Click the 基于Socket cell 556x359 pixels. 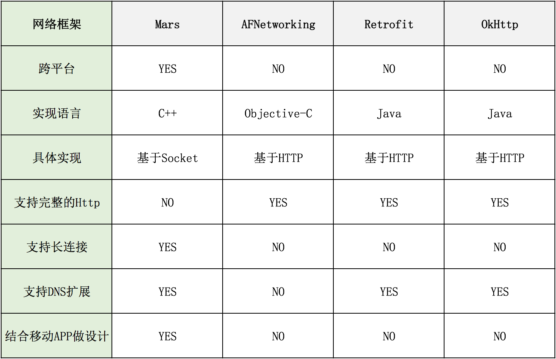coord(167,158)
